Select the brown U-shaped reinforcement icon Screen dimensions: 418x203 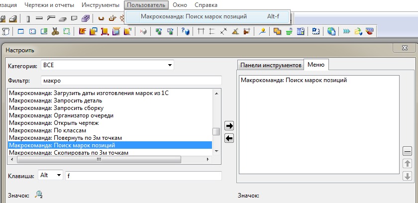101,18
